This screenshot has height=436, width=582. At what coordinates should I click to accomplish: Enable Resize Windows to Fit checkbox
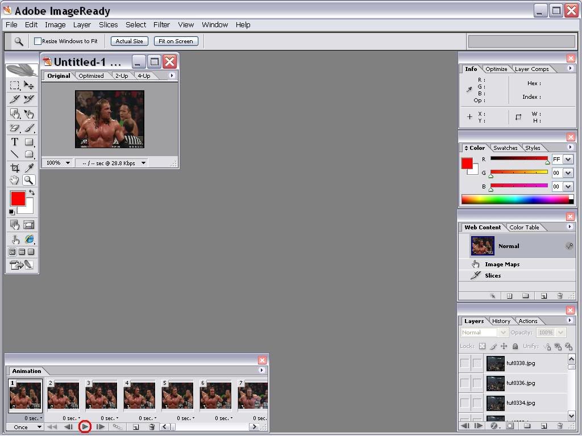point(38,41)
